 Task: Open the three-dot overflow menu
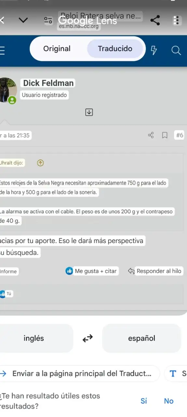click(x=176, y=20)
